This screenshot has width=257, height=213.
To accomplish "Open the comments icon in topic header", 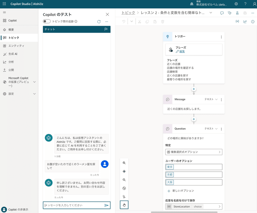I will coord(222,13).
